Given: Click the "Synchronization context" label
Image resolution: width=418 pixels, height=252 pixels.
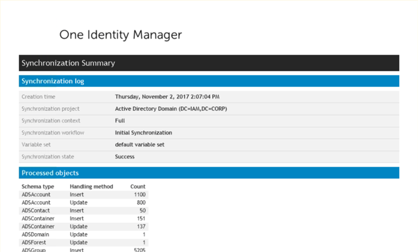Looking at the screenshot, I should point(51,121).
